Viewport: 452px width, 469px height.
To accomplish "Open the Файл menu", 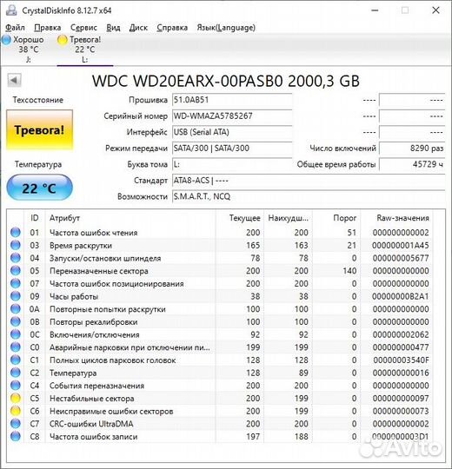I will pyautogui.click(x=15, y=28).
